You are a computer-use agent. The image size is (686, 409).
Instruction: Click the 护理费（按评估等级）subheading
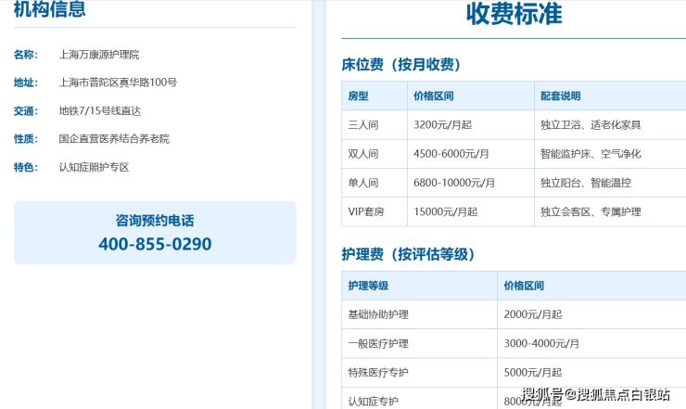(x=408, y=254)
